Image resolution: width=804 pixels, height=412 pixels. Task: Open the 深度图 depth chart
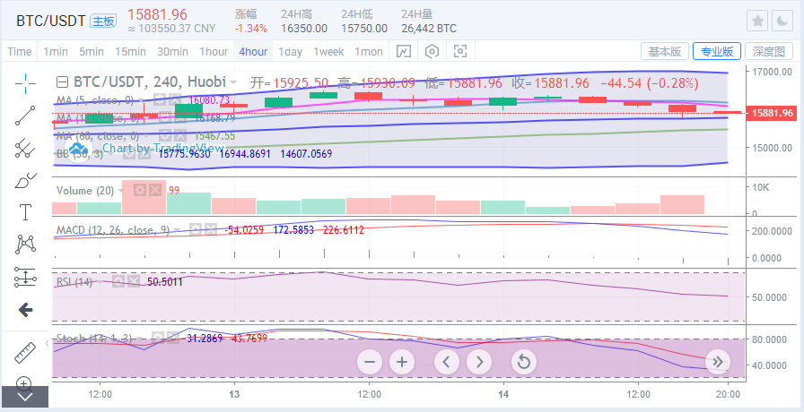click(x=769, y=51)
